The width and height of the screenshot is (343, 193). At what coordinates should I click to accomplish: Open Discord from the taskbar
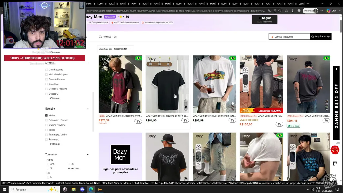[x=82, y=190]
